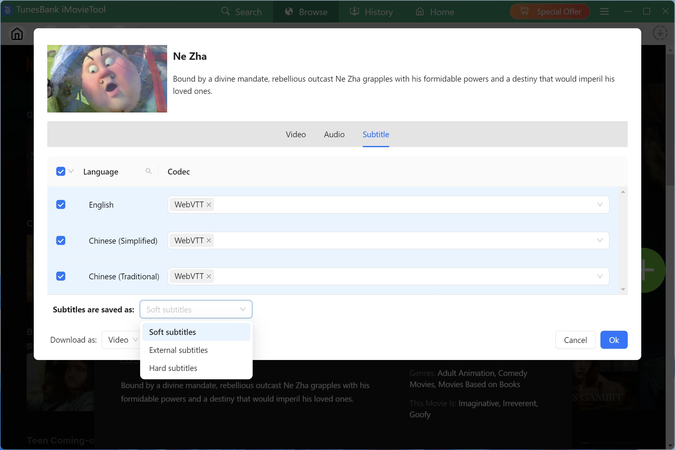Viewport: 675px width, 450px height.
Task: Click the Cancel button
Action: pos(575,340)
